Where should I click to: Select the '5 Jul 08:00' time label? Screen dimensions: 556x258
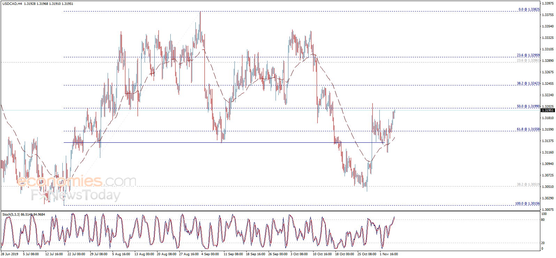coord(31,254)
